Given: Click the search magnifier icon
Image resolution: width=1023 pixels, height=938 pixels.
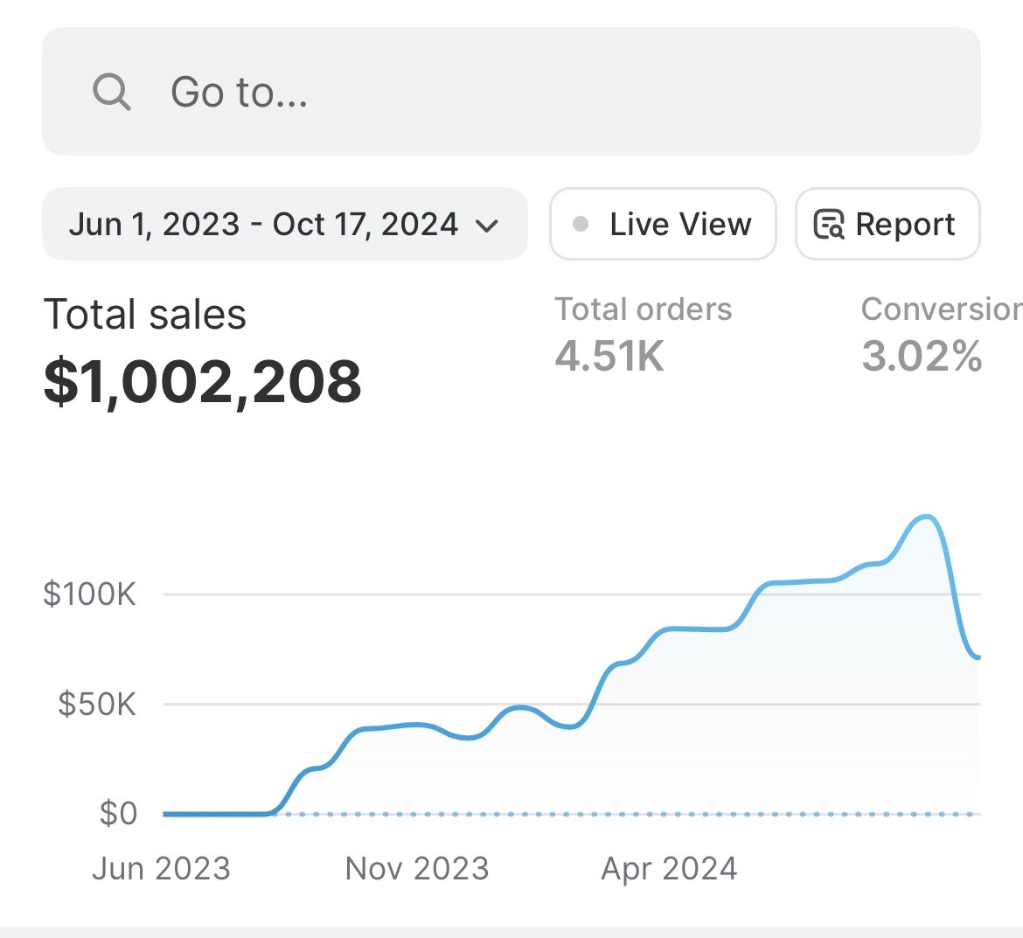Looking at the screenshot, I should [x=112, y=91].
